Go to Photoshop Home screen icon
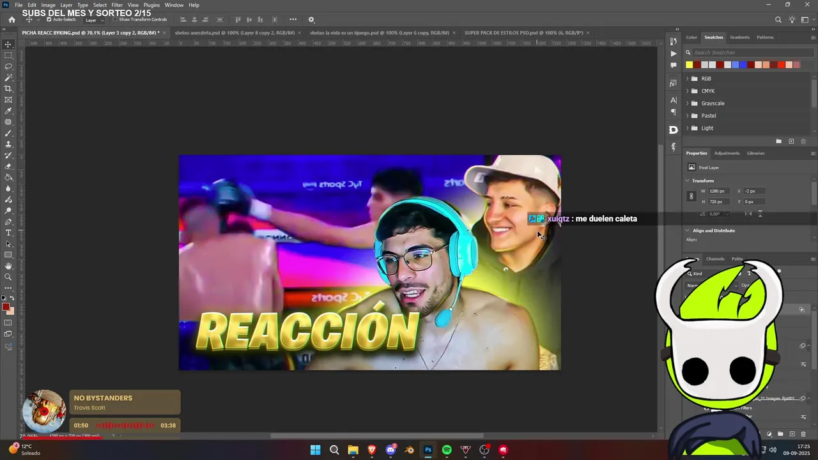 [x=12, y=20]
